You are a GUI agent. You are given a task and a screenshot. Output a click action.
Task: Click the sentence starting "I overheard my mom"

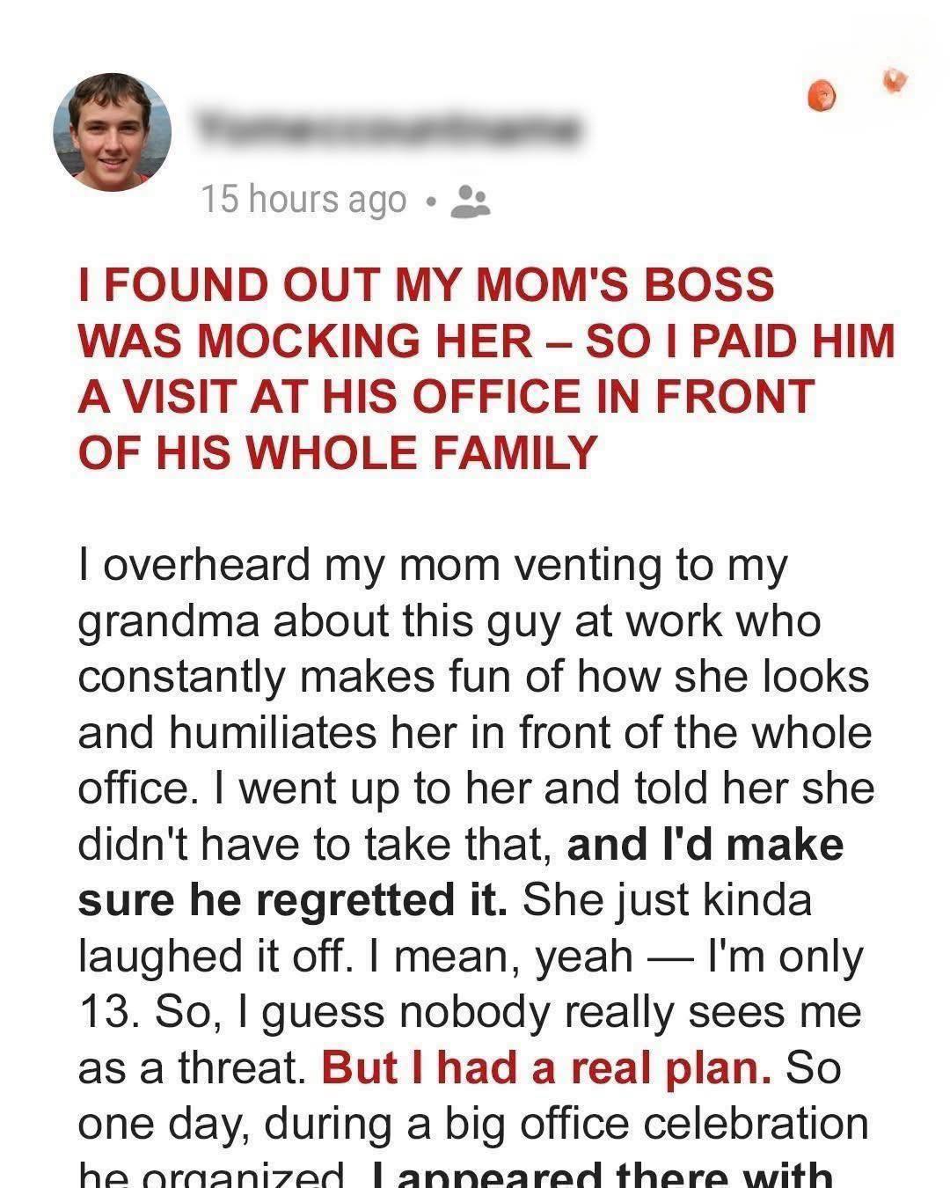[x=431, y=566]
